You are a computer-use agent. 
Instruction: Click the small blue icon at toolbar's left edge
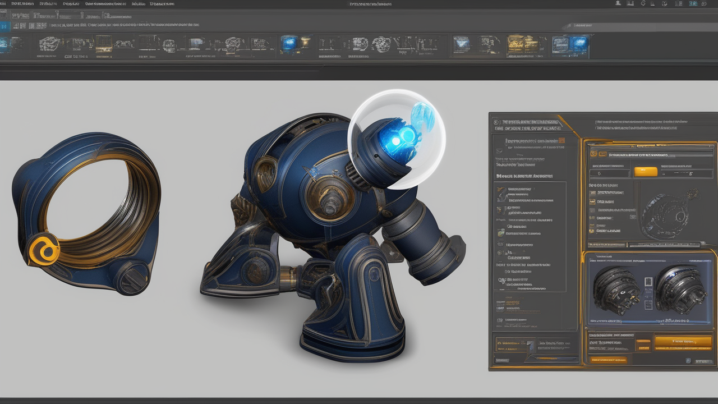click(x=4, y=45)
